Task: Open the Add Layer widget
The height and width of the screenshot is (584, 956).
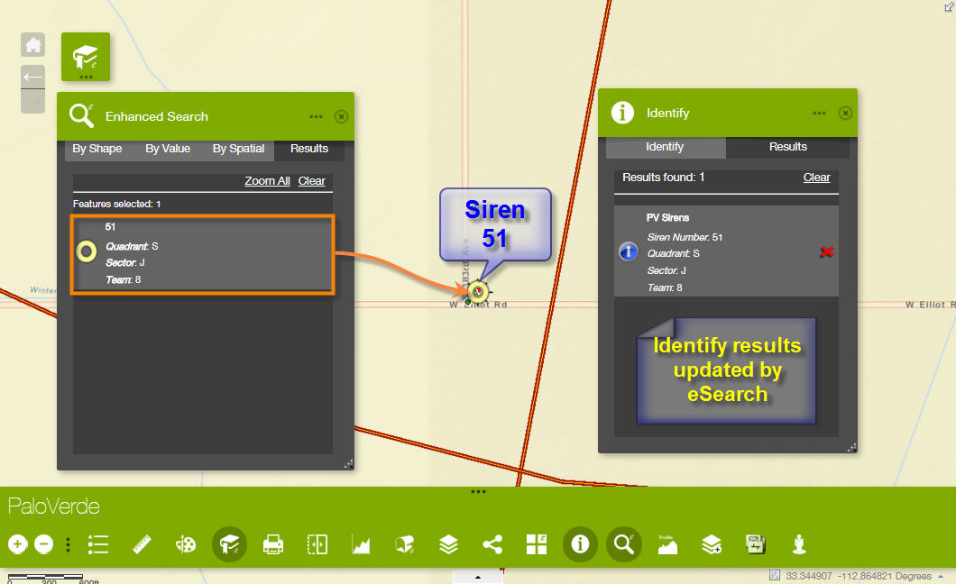Action: pyautogui.click(x=712, y=543)
